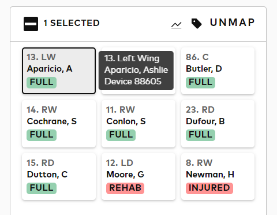The width and height of the screenshot is (277, 215).
Task: Click the INJURED status badge on Newman
Action: pyautogui.click(x=209, y=188)
